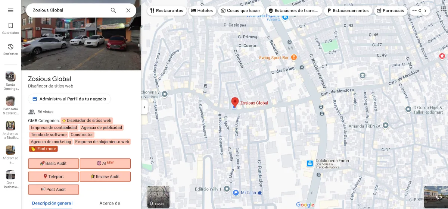This screenshot has height=209, width=448.
Task: Clear the search with the X icon
Action: (x=128, y=10)
